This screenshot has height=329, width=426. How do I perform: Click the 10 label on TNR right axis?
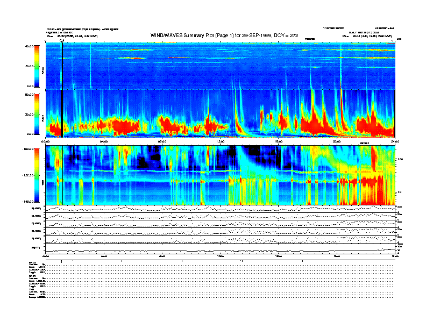(399, 192)
